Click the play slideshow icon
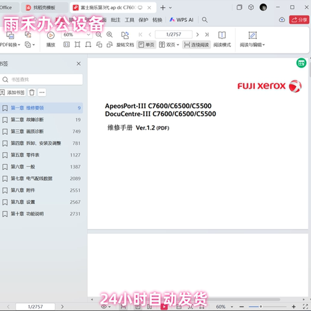The height and width of the screenshot is (311, 311). click(50, 35)
